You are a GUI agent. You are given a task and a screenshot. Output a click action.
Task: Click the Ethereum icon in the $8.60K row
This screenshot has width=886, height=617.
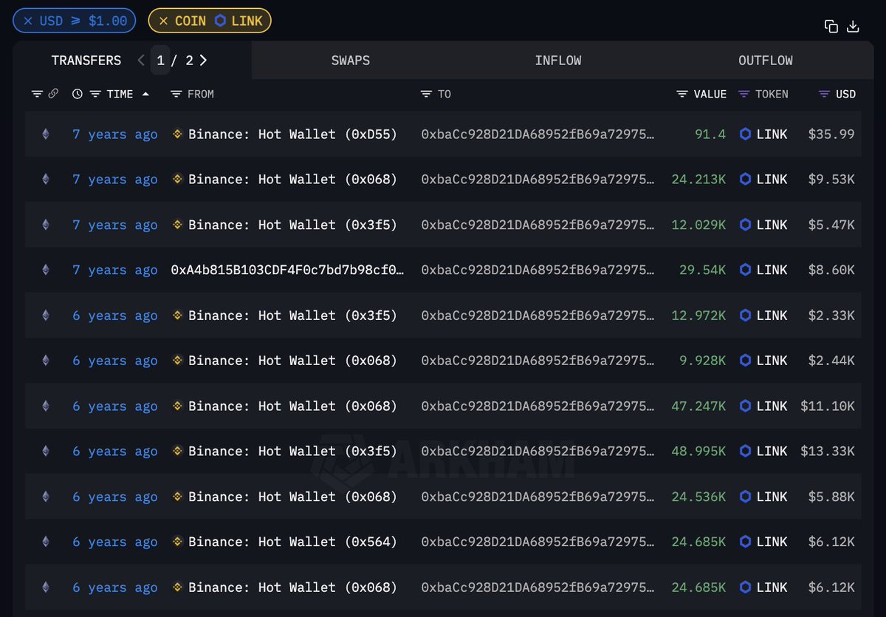point(46,270)
